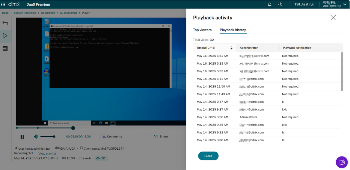Open the events panel icon in sidebar
This screenshot has height=170, width=350.
click(x=5, y=48)
